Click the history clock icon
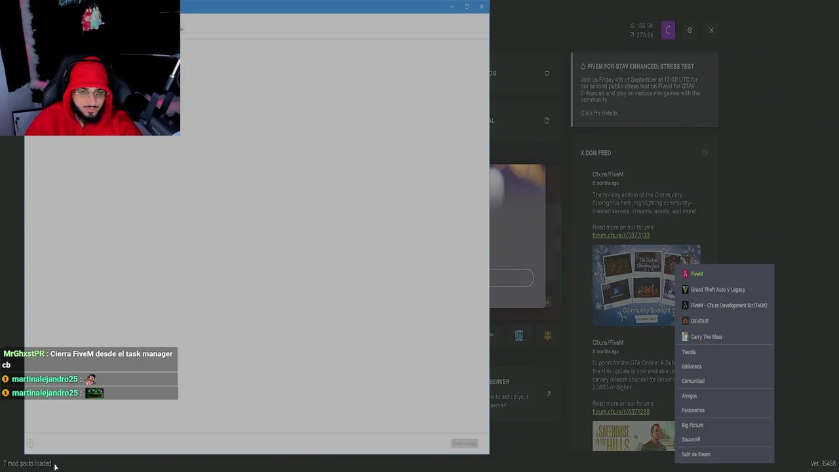839x472 pixels. pos(547,121)
